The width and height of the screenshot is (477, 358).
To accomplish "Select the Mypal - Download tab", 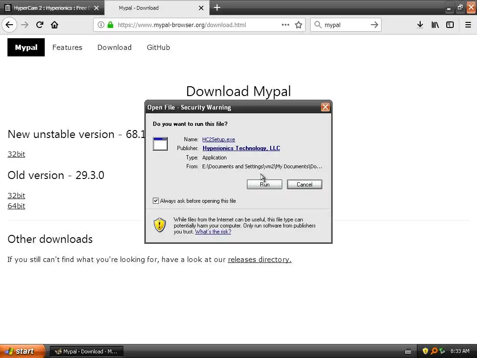I will click(157, 7).
